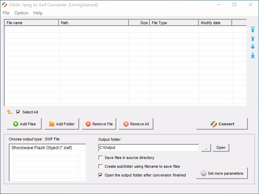Move selected file to bottom of list
Screen dimensions: 259x194
coord(253,55)
